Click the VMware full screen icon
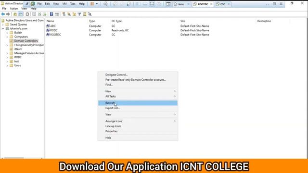This screenshot has width=308, height=173. coord(152,4)
